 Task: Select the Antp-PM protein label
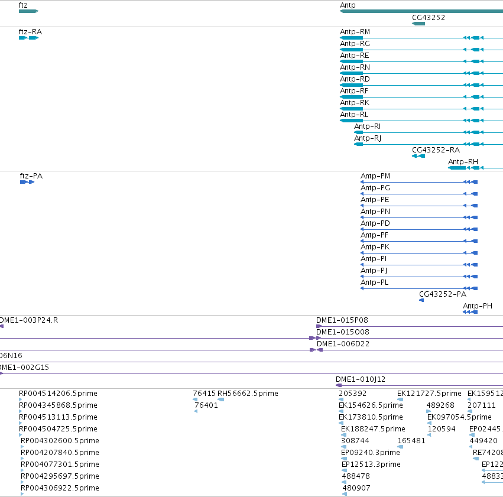click(375, 176)
